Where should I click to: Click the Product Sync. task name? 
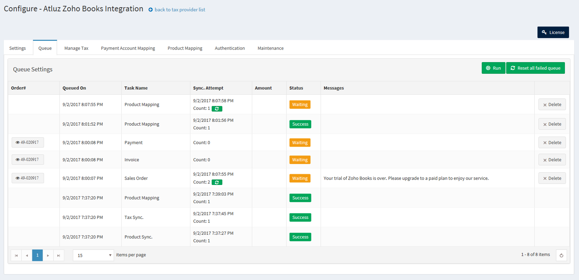pyautogui.click(x=138, y=237)
